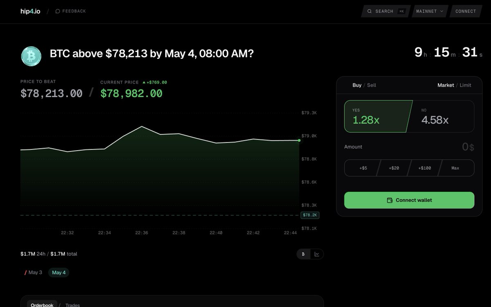Click the +$769.00 price change

155,82
